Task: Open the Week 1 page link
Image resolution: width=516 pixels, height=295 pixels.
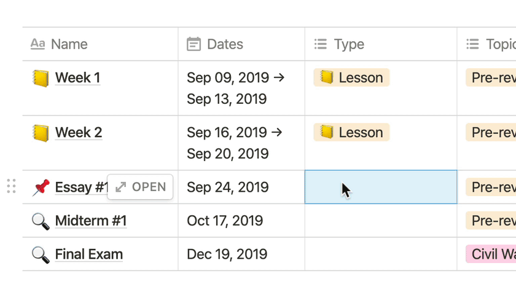Action: [77, 78]
